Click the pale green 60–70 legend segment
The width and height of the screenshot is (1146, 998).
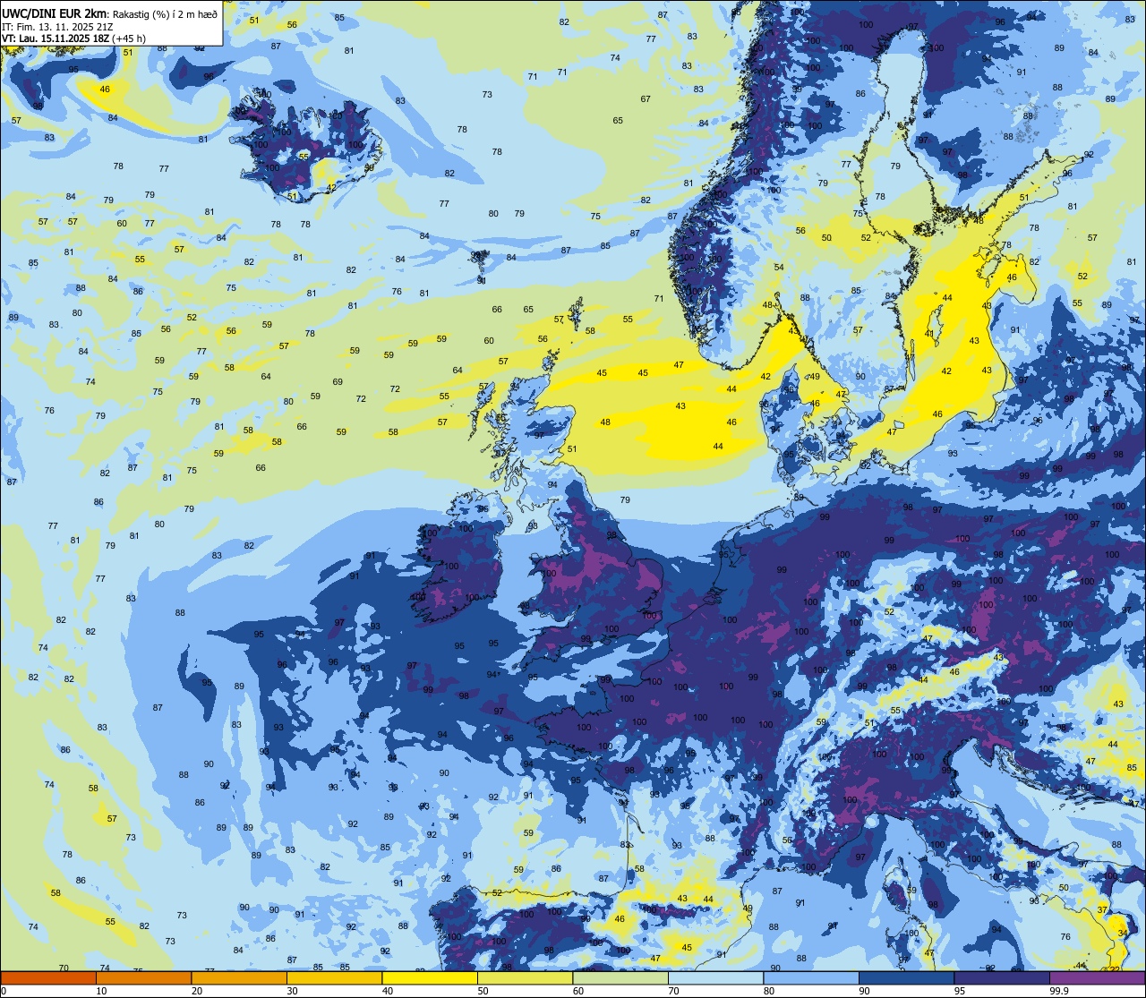[620, 977]
